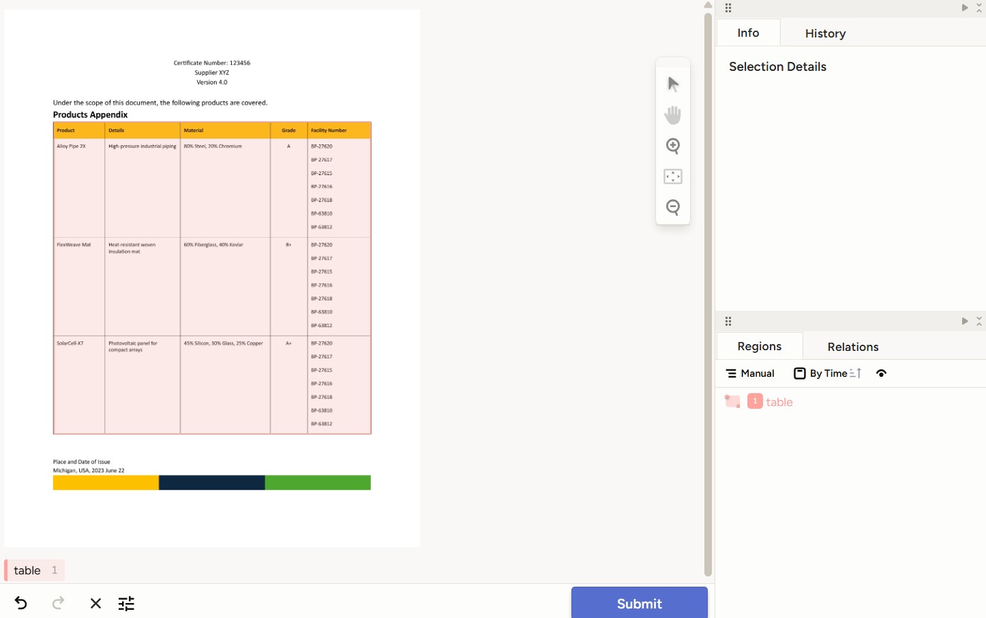Viewport: 986px width, 618px height.
Task: Open the labeling settings sliders icon
Action: point(126,603)
